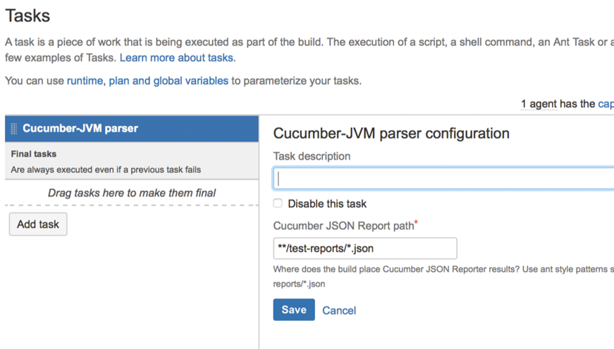Click the '1 agent' dotted-underline text
Image resolution: width=614 pixels, height=349 pixels.
coord(539,104)
